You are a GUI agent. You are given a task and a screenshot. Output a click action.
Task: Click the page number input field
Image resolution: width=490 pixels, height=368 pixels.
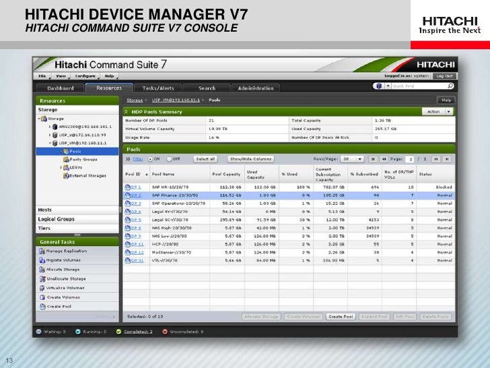(x=410, y=159)
